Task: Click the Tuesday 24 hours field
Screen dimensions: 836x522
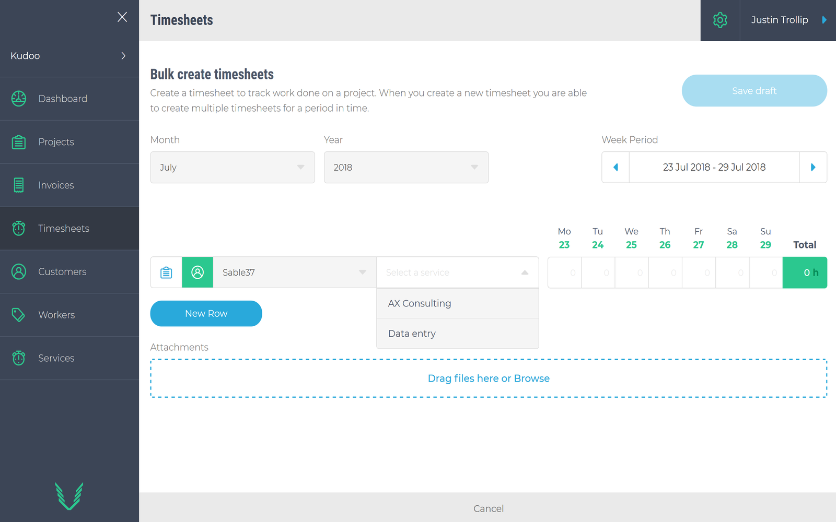Action: [x=598, y=272]
